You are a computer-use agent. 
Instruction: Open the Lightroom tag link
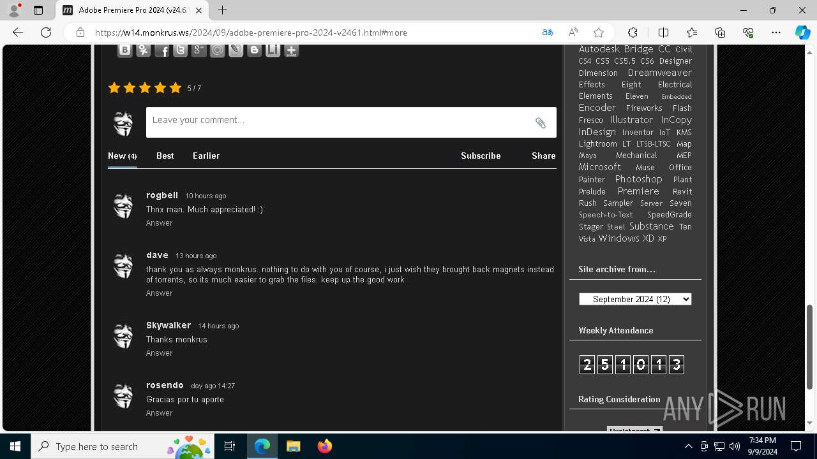click(597, 144)
